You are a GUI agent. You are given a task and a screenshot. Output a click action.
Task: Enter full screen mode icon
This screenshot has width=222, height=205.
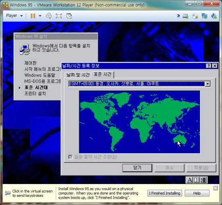tap(59, 16)
